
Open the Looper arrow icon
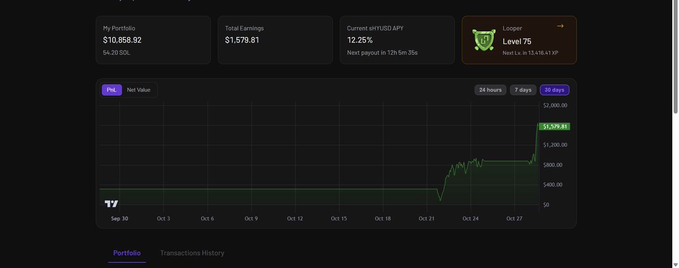[x=560, y=26]
